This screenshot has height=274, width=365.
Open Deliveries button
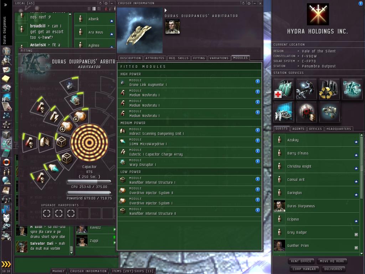click(x=333, y=269)
